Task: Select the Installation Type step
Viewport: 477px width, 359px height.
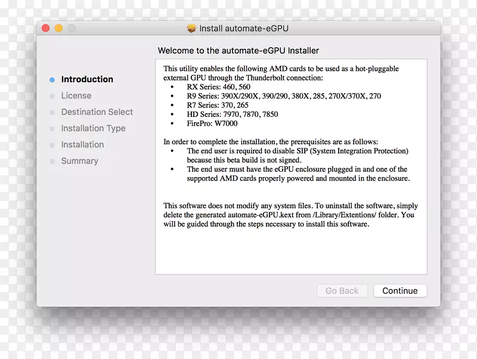Action: click(x=93, y=128)
